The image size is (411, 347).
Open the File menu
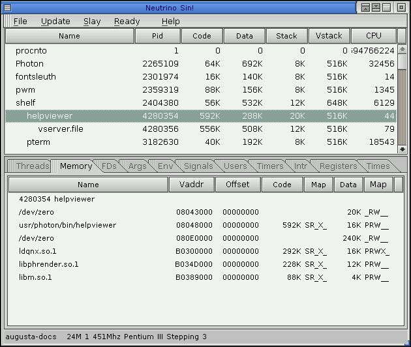point(20,21)
